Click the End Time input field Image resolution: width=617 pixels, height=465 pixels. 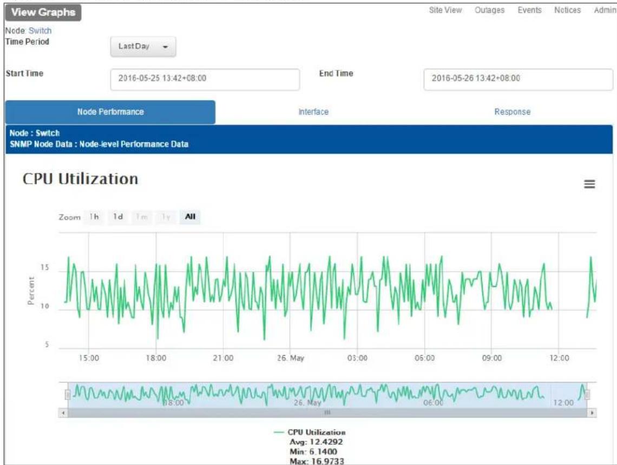click(x=518, y=79)
